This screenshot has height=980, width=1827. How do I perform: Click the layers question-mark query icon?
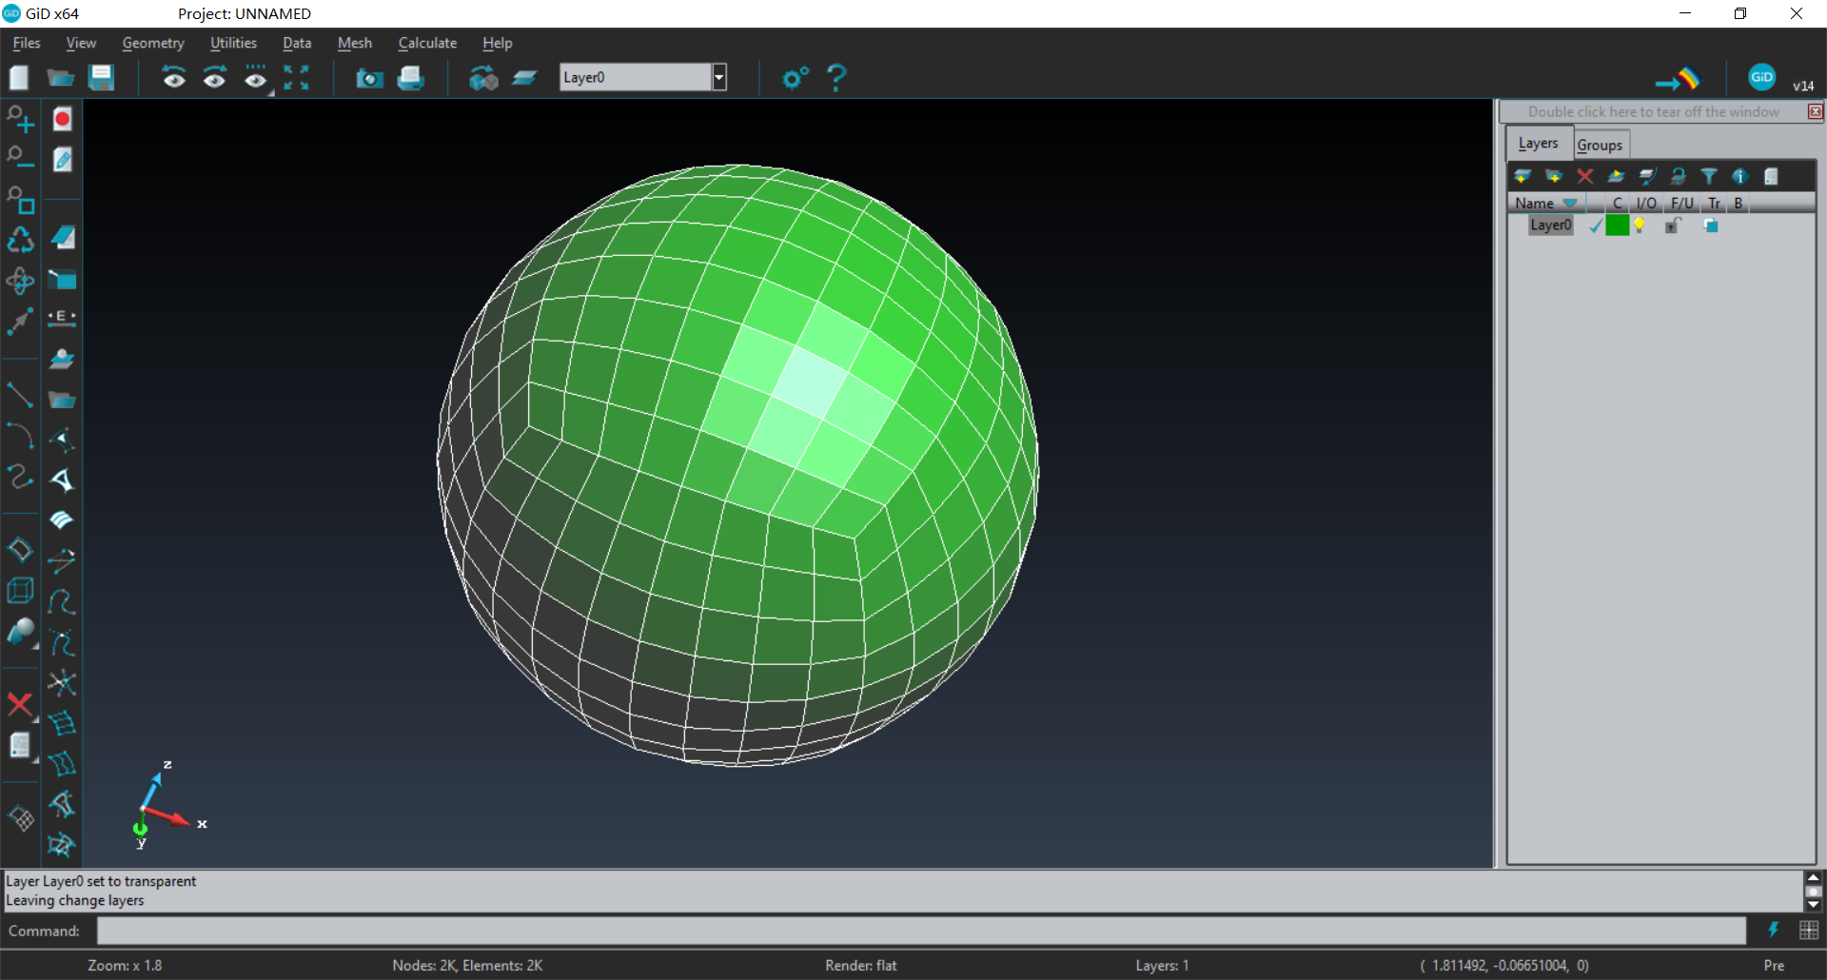pyautogui.click(x=1679, y=176)
